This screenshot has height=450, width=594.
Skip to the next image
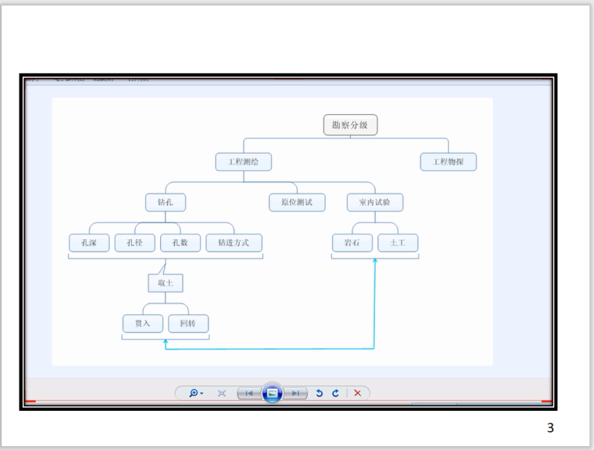coord(296,392)
